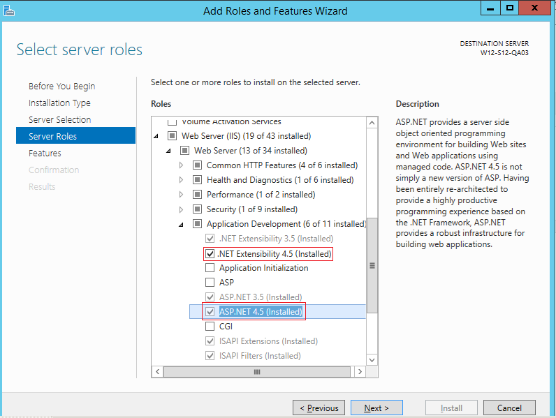
Task: Click the wizard icon in the title bar
Action: tap(8, 10)
